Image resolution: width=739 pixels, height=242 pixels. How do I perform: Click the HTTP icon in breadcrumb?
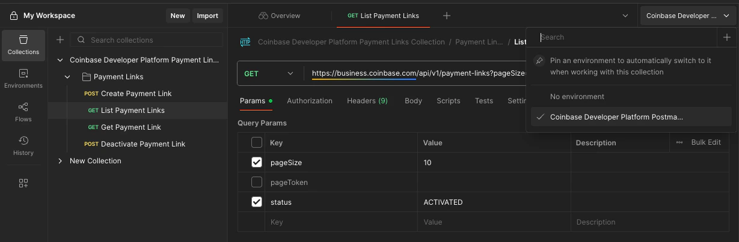tap(245, 42)
